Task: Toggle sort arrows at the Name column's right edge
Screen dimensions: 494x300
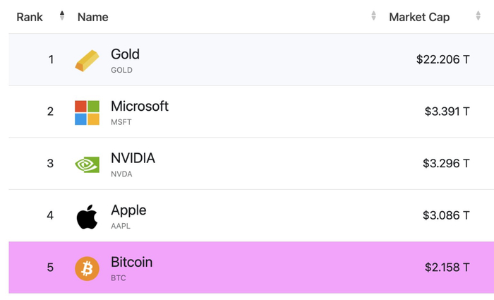Action: click(373, 16)
